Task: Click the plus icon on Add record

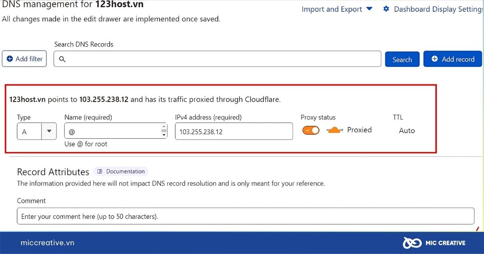Action: [x=434, y=59]
